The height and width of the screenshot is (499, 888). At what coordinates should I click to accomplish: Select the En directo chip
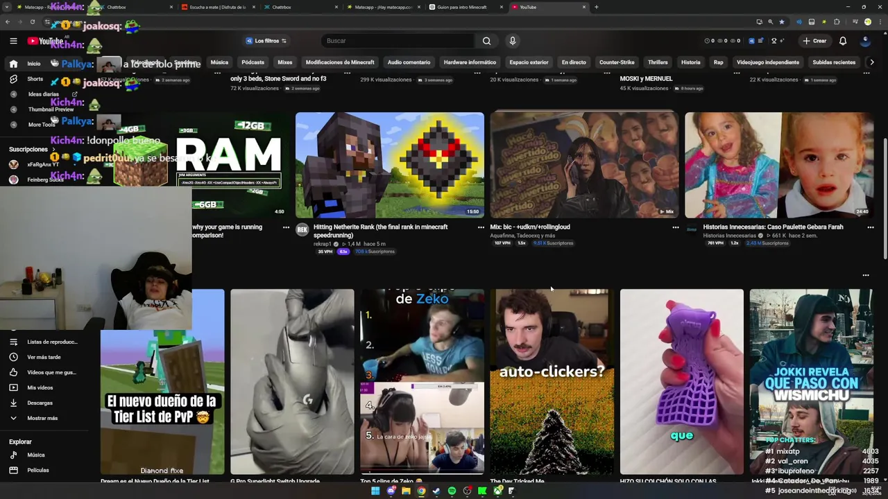pyautogui.click(x=574, y=62)
